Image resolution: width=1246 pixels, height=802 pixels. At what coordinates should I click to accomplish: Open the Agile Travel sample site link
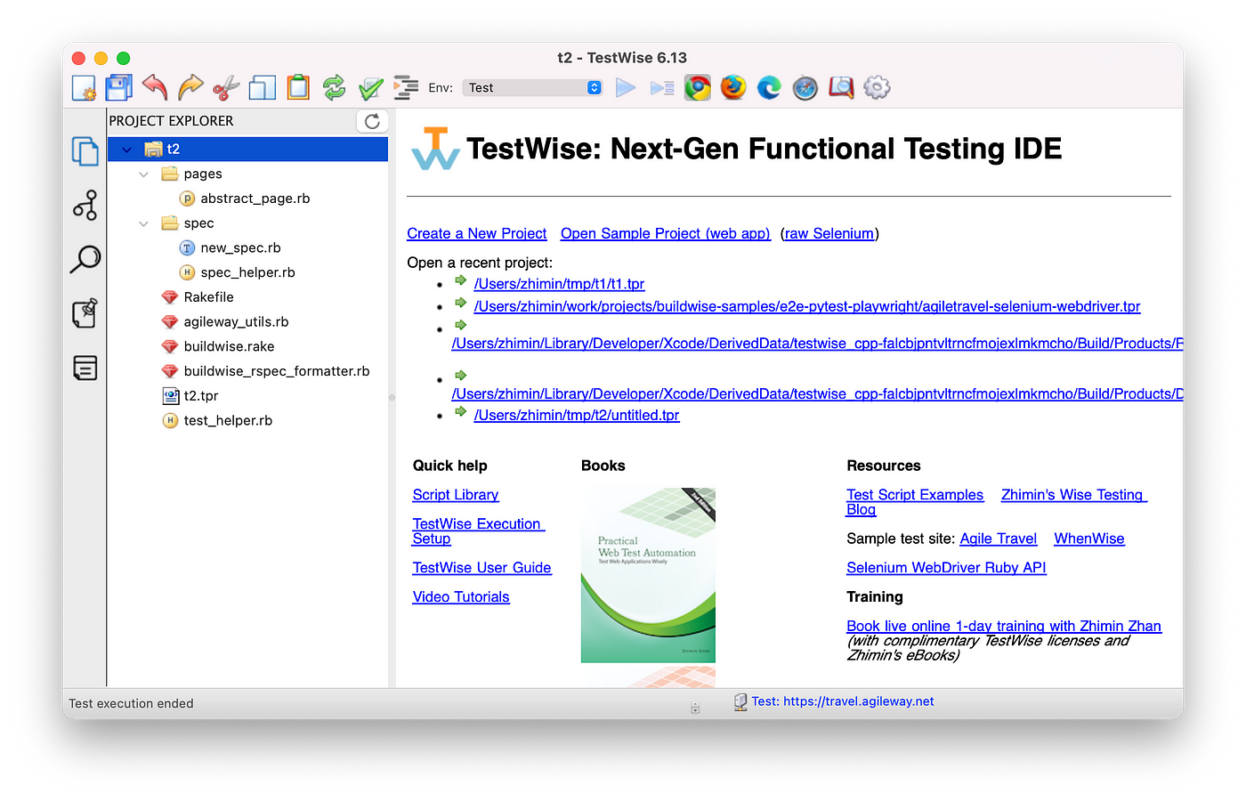click(999, 539)
